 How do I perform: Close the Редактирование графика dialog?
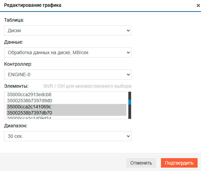click(x=198, y=5)
